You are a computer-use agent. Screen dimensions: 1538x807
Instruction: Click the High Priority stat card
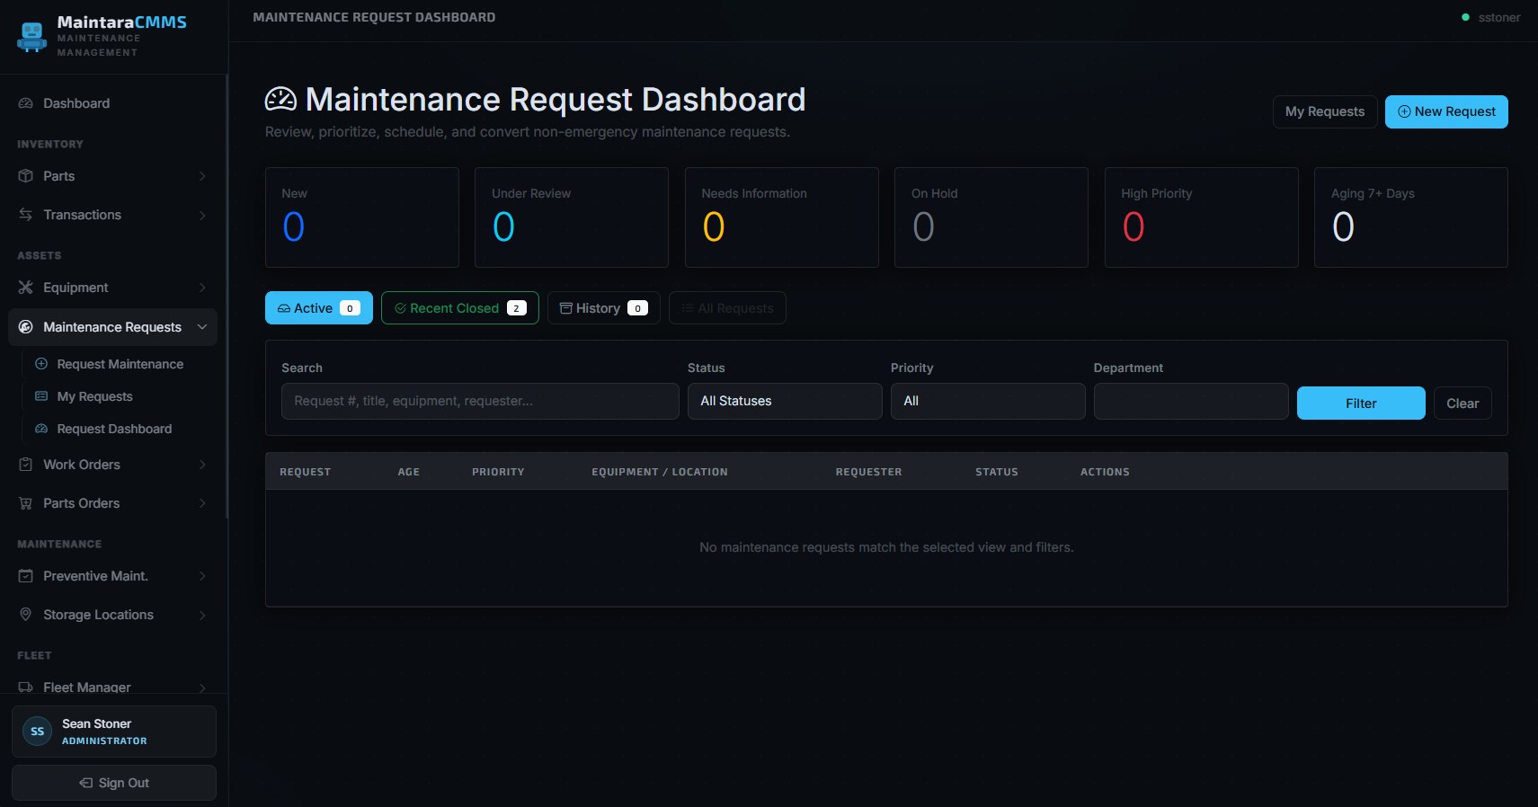pyautogui.click(x=1202, y=217)
